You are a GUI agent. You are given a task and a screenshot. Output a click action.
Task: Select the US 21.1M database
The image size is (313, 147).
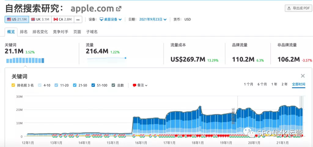pyautogui.click(x=17, y=19)
